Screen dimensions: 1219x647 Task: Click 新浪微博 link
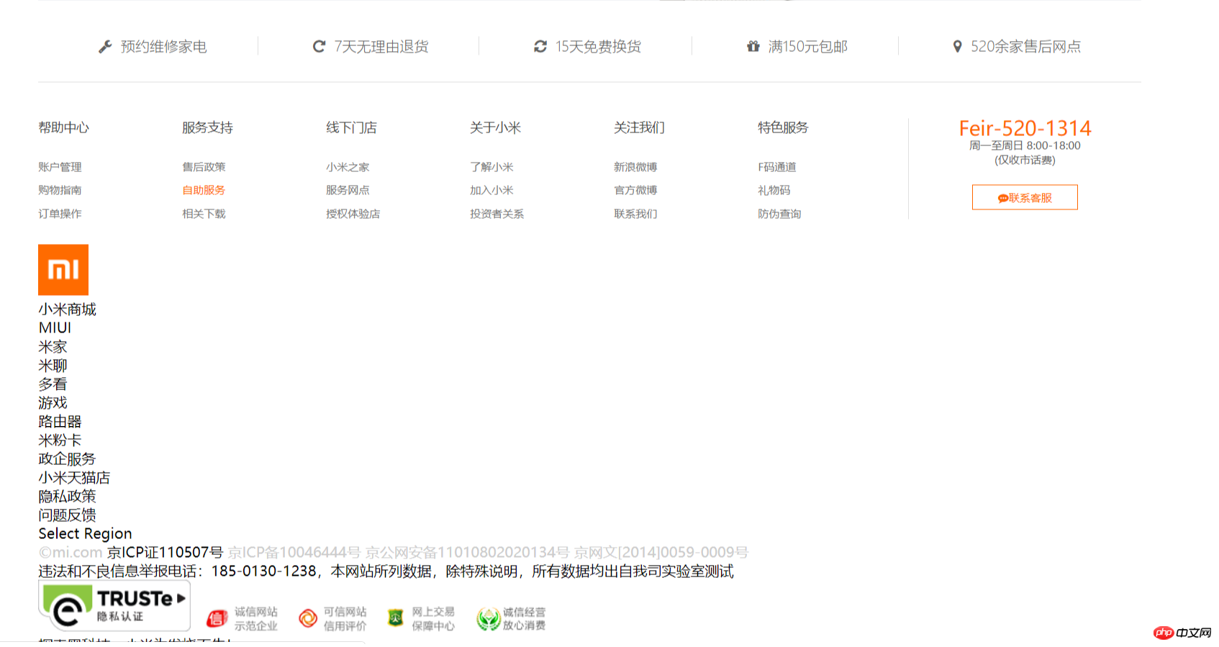click(x=635, y=167)
